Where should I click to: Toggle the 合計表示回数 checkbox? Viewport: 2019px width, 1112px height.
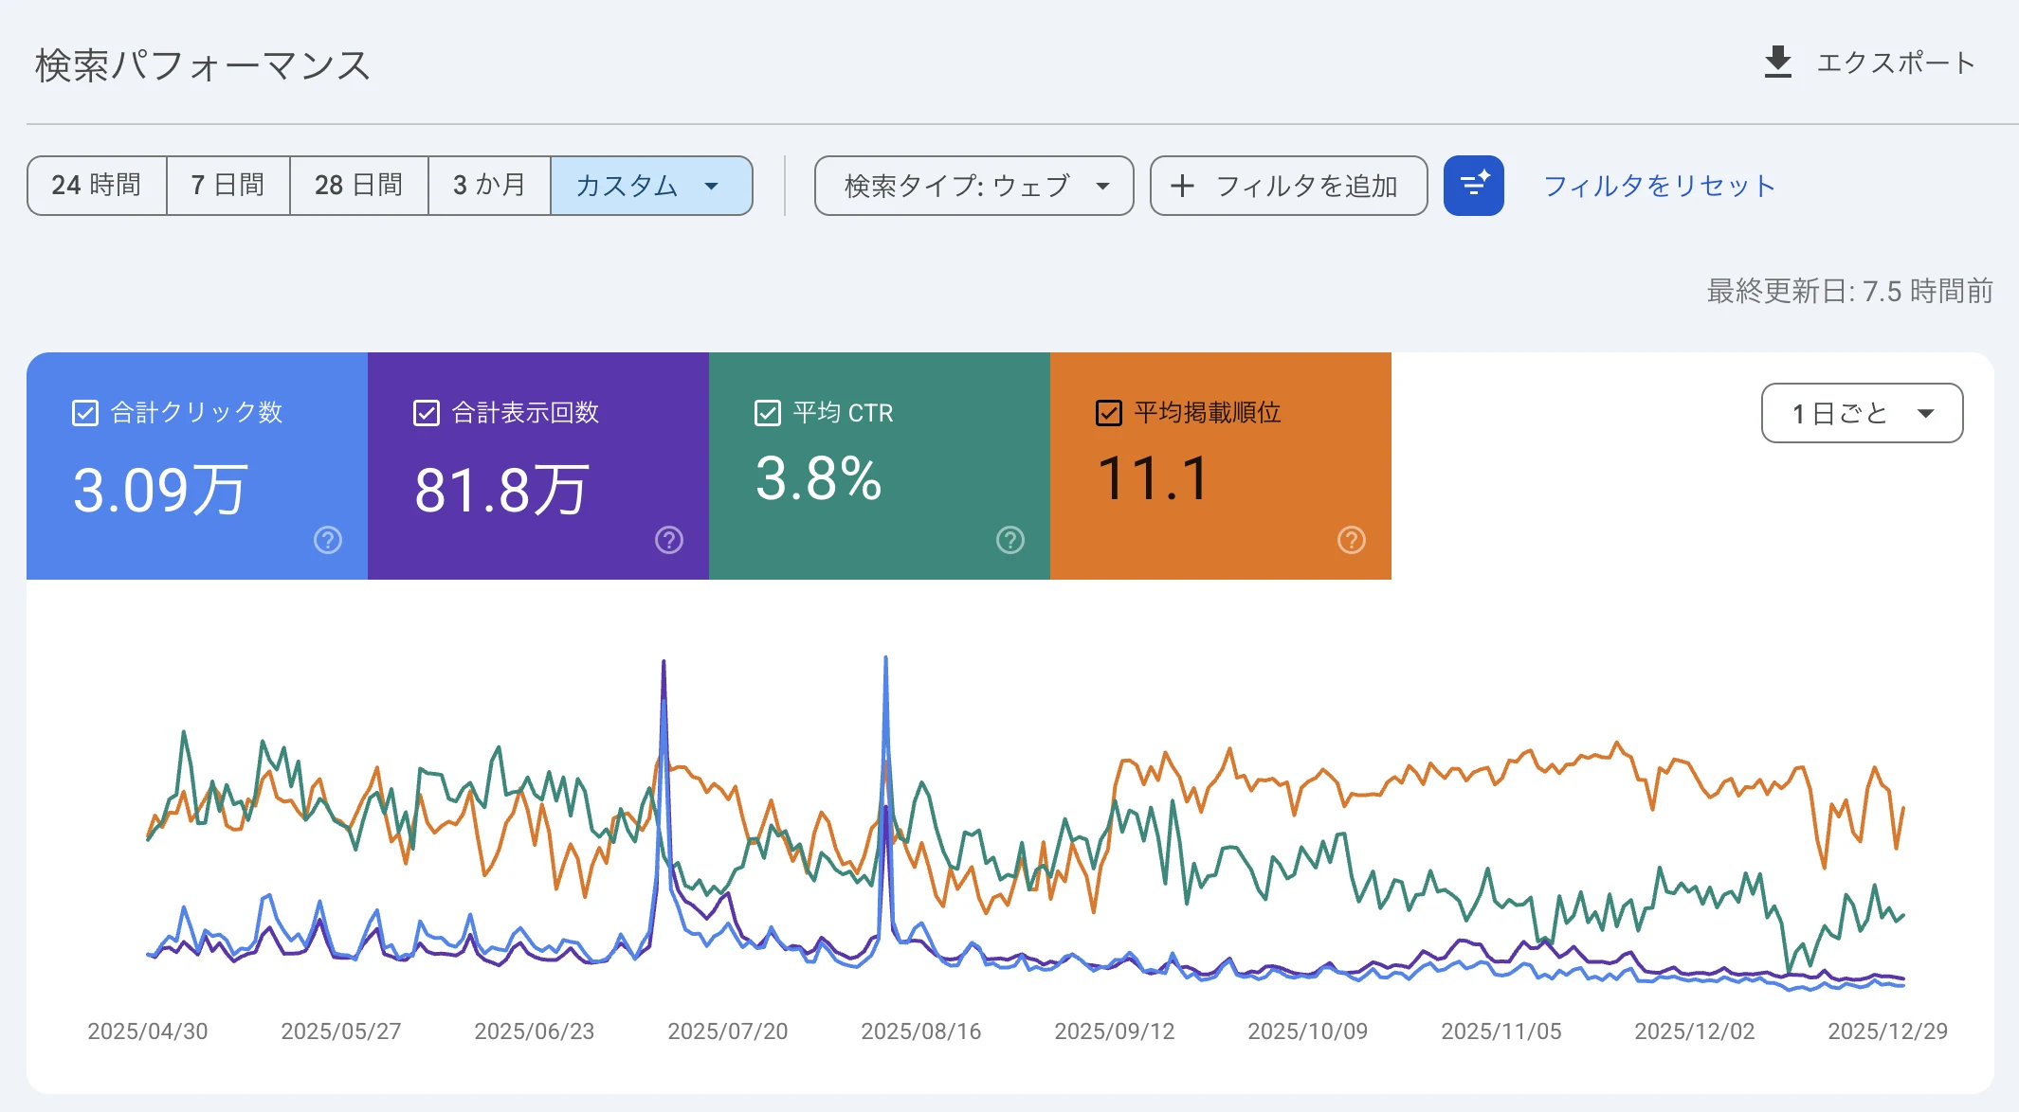coord(427,413)
